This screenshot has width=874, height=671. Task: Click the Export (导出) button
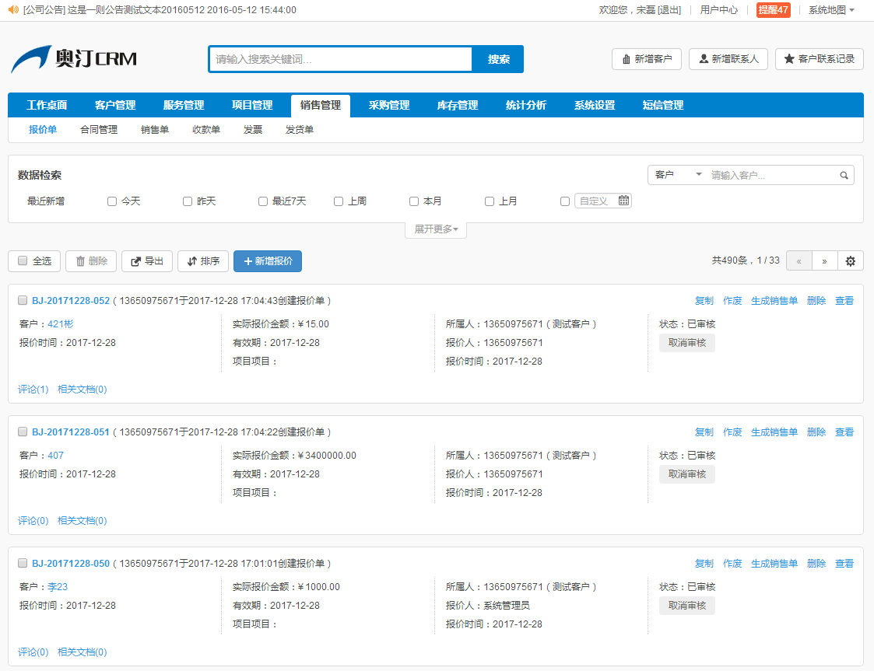147,261
